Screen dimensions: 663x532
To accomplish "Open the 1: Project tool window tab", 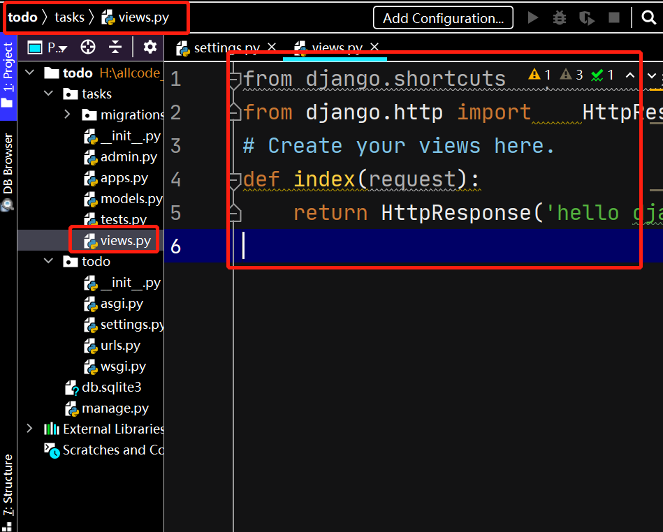I will 8,76.
